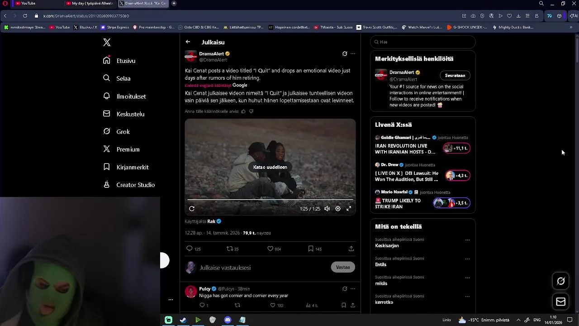The image size is (579, 326).
Task: Enter video fullscreen mode
Action: coord(349,209)
